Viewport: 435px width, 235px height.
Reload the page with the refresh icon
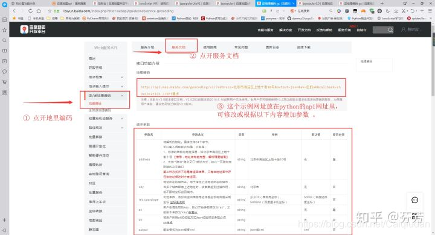pyautogui.click(x=30, y=11)
